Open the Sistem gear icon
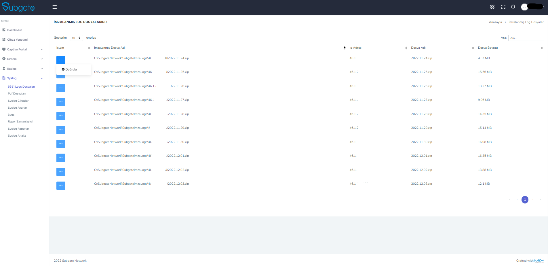Image resolution: width=548 pixels, height=266 pixels. pos(4,59)
